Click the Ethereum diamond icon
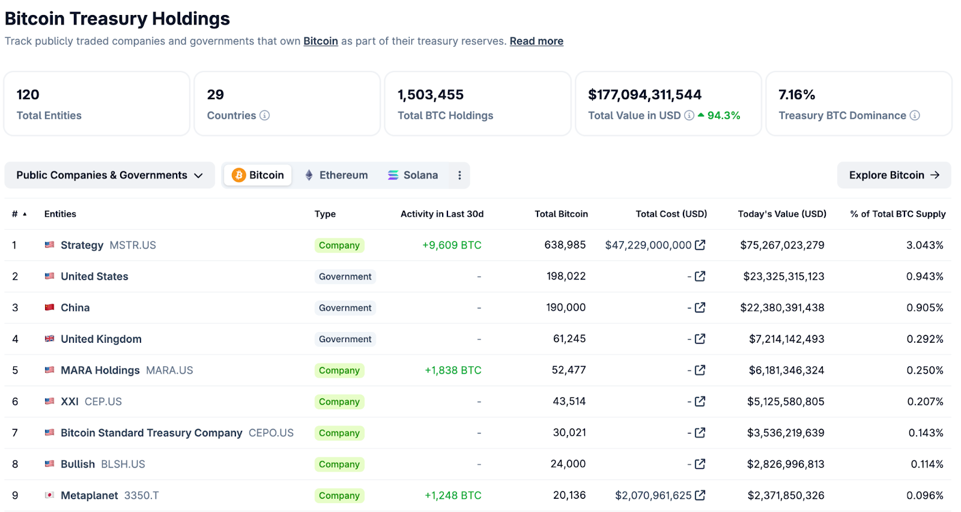The height and width of the screenshot is (512, 961). (309, 175)
